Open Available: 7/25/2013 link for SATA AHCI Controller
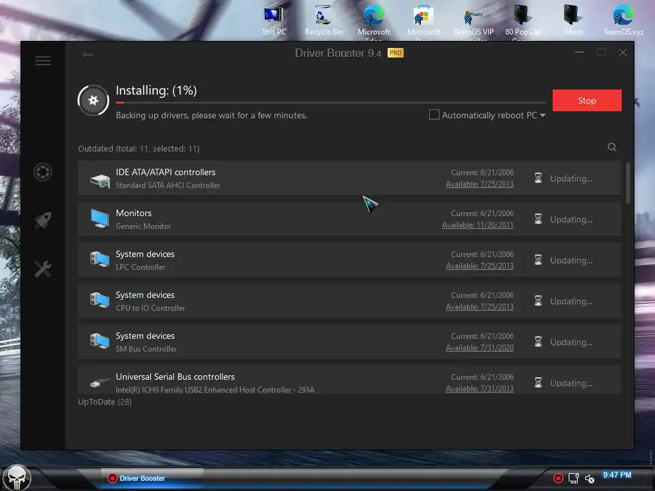The width and height of the screenshot is (655, 491). coord(480,184)
